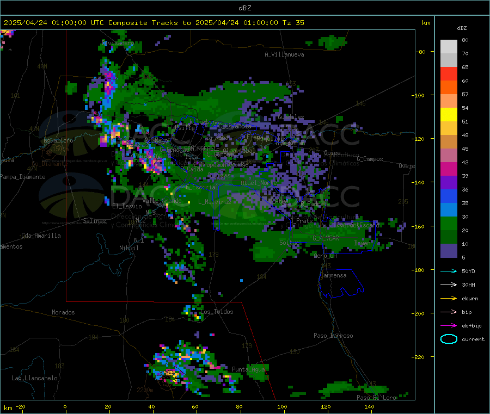Screen dimensions: 490x414
Task: Click the 'Valle_Grande' map label
Action: (x=162, y=201)
